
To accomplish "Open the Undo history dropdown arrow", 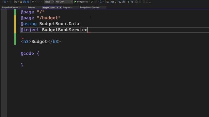I will (36, 2).
